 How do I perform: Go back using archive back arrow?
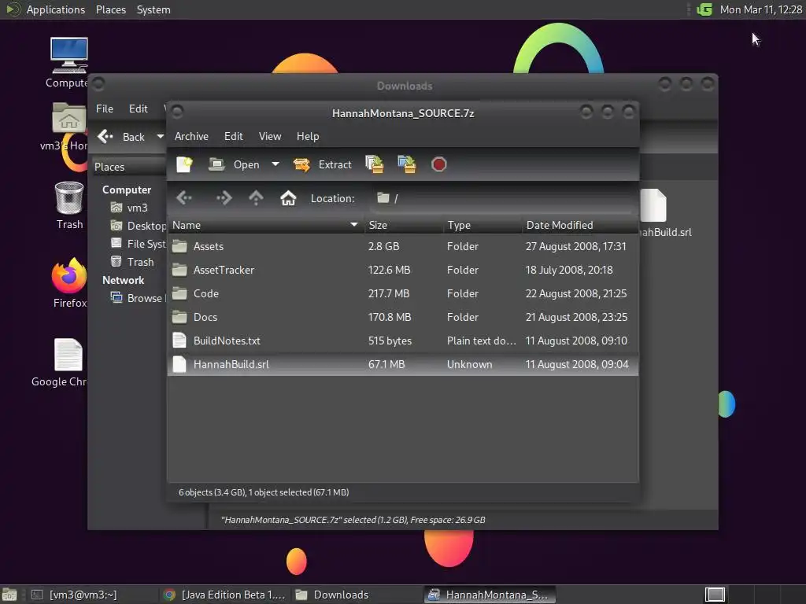[x=184, y=198]
